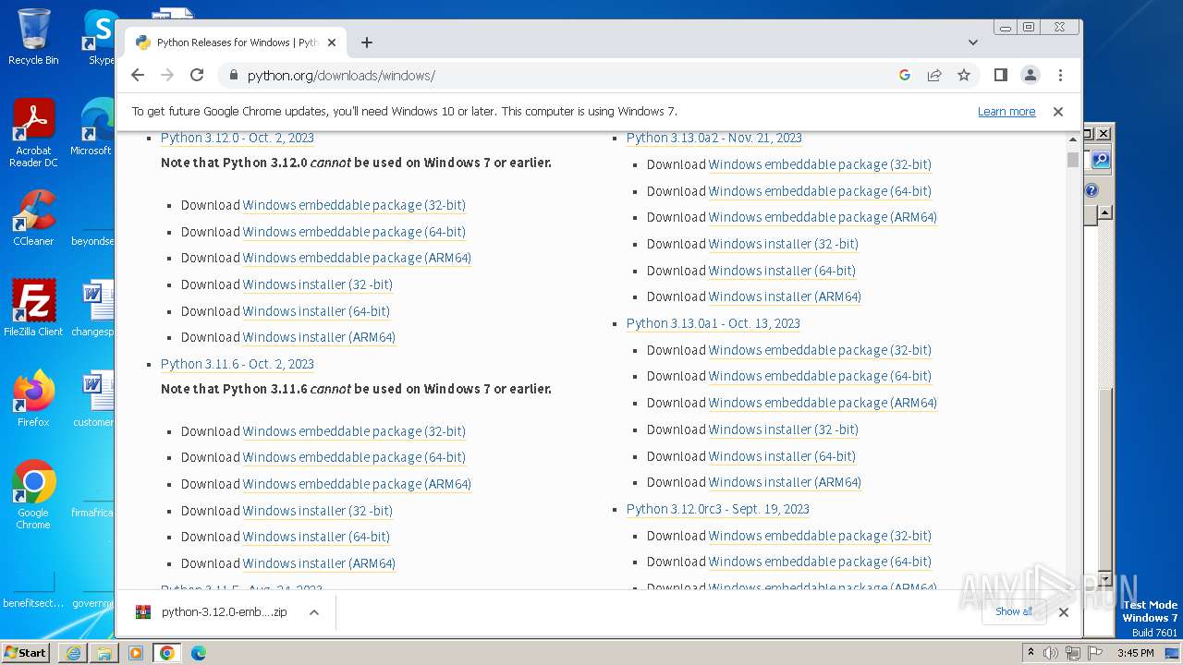Dismiss the Chrome update banner
This screenshot has height=665, width=1183.
click(x=1058, y=112)
